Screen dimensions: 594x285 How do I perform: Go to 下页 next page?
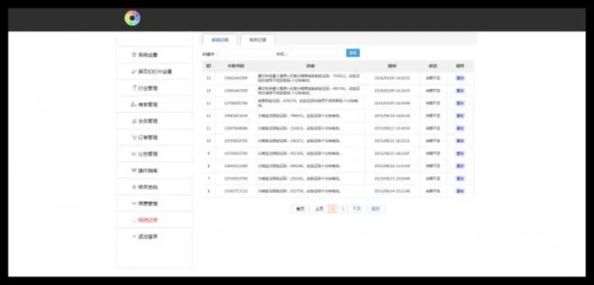[356, 209]
